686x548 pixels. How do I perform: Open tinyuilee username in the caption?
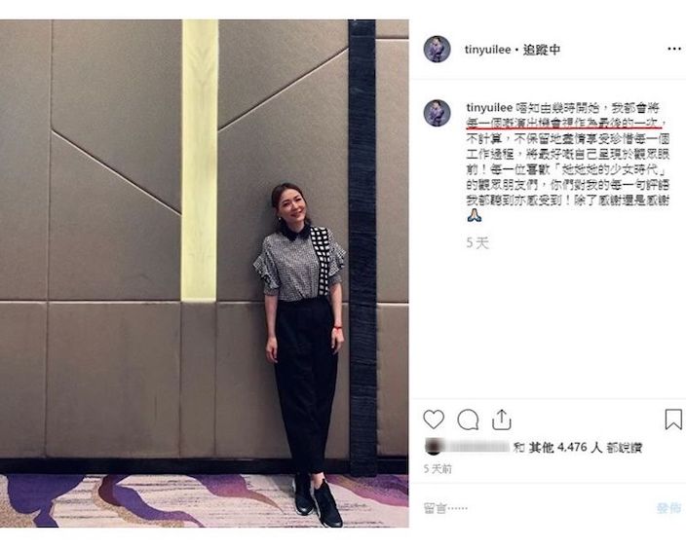(x=489, y=107)
